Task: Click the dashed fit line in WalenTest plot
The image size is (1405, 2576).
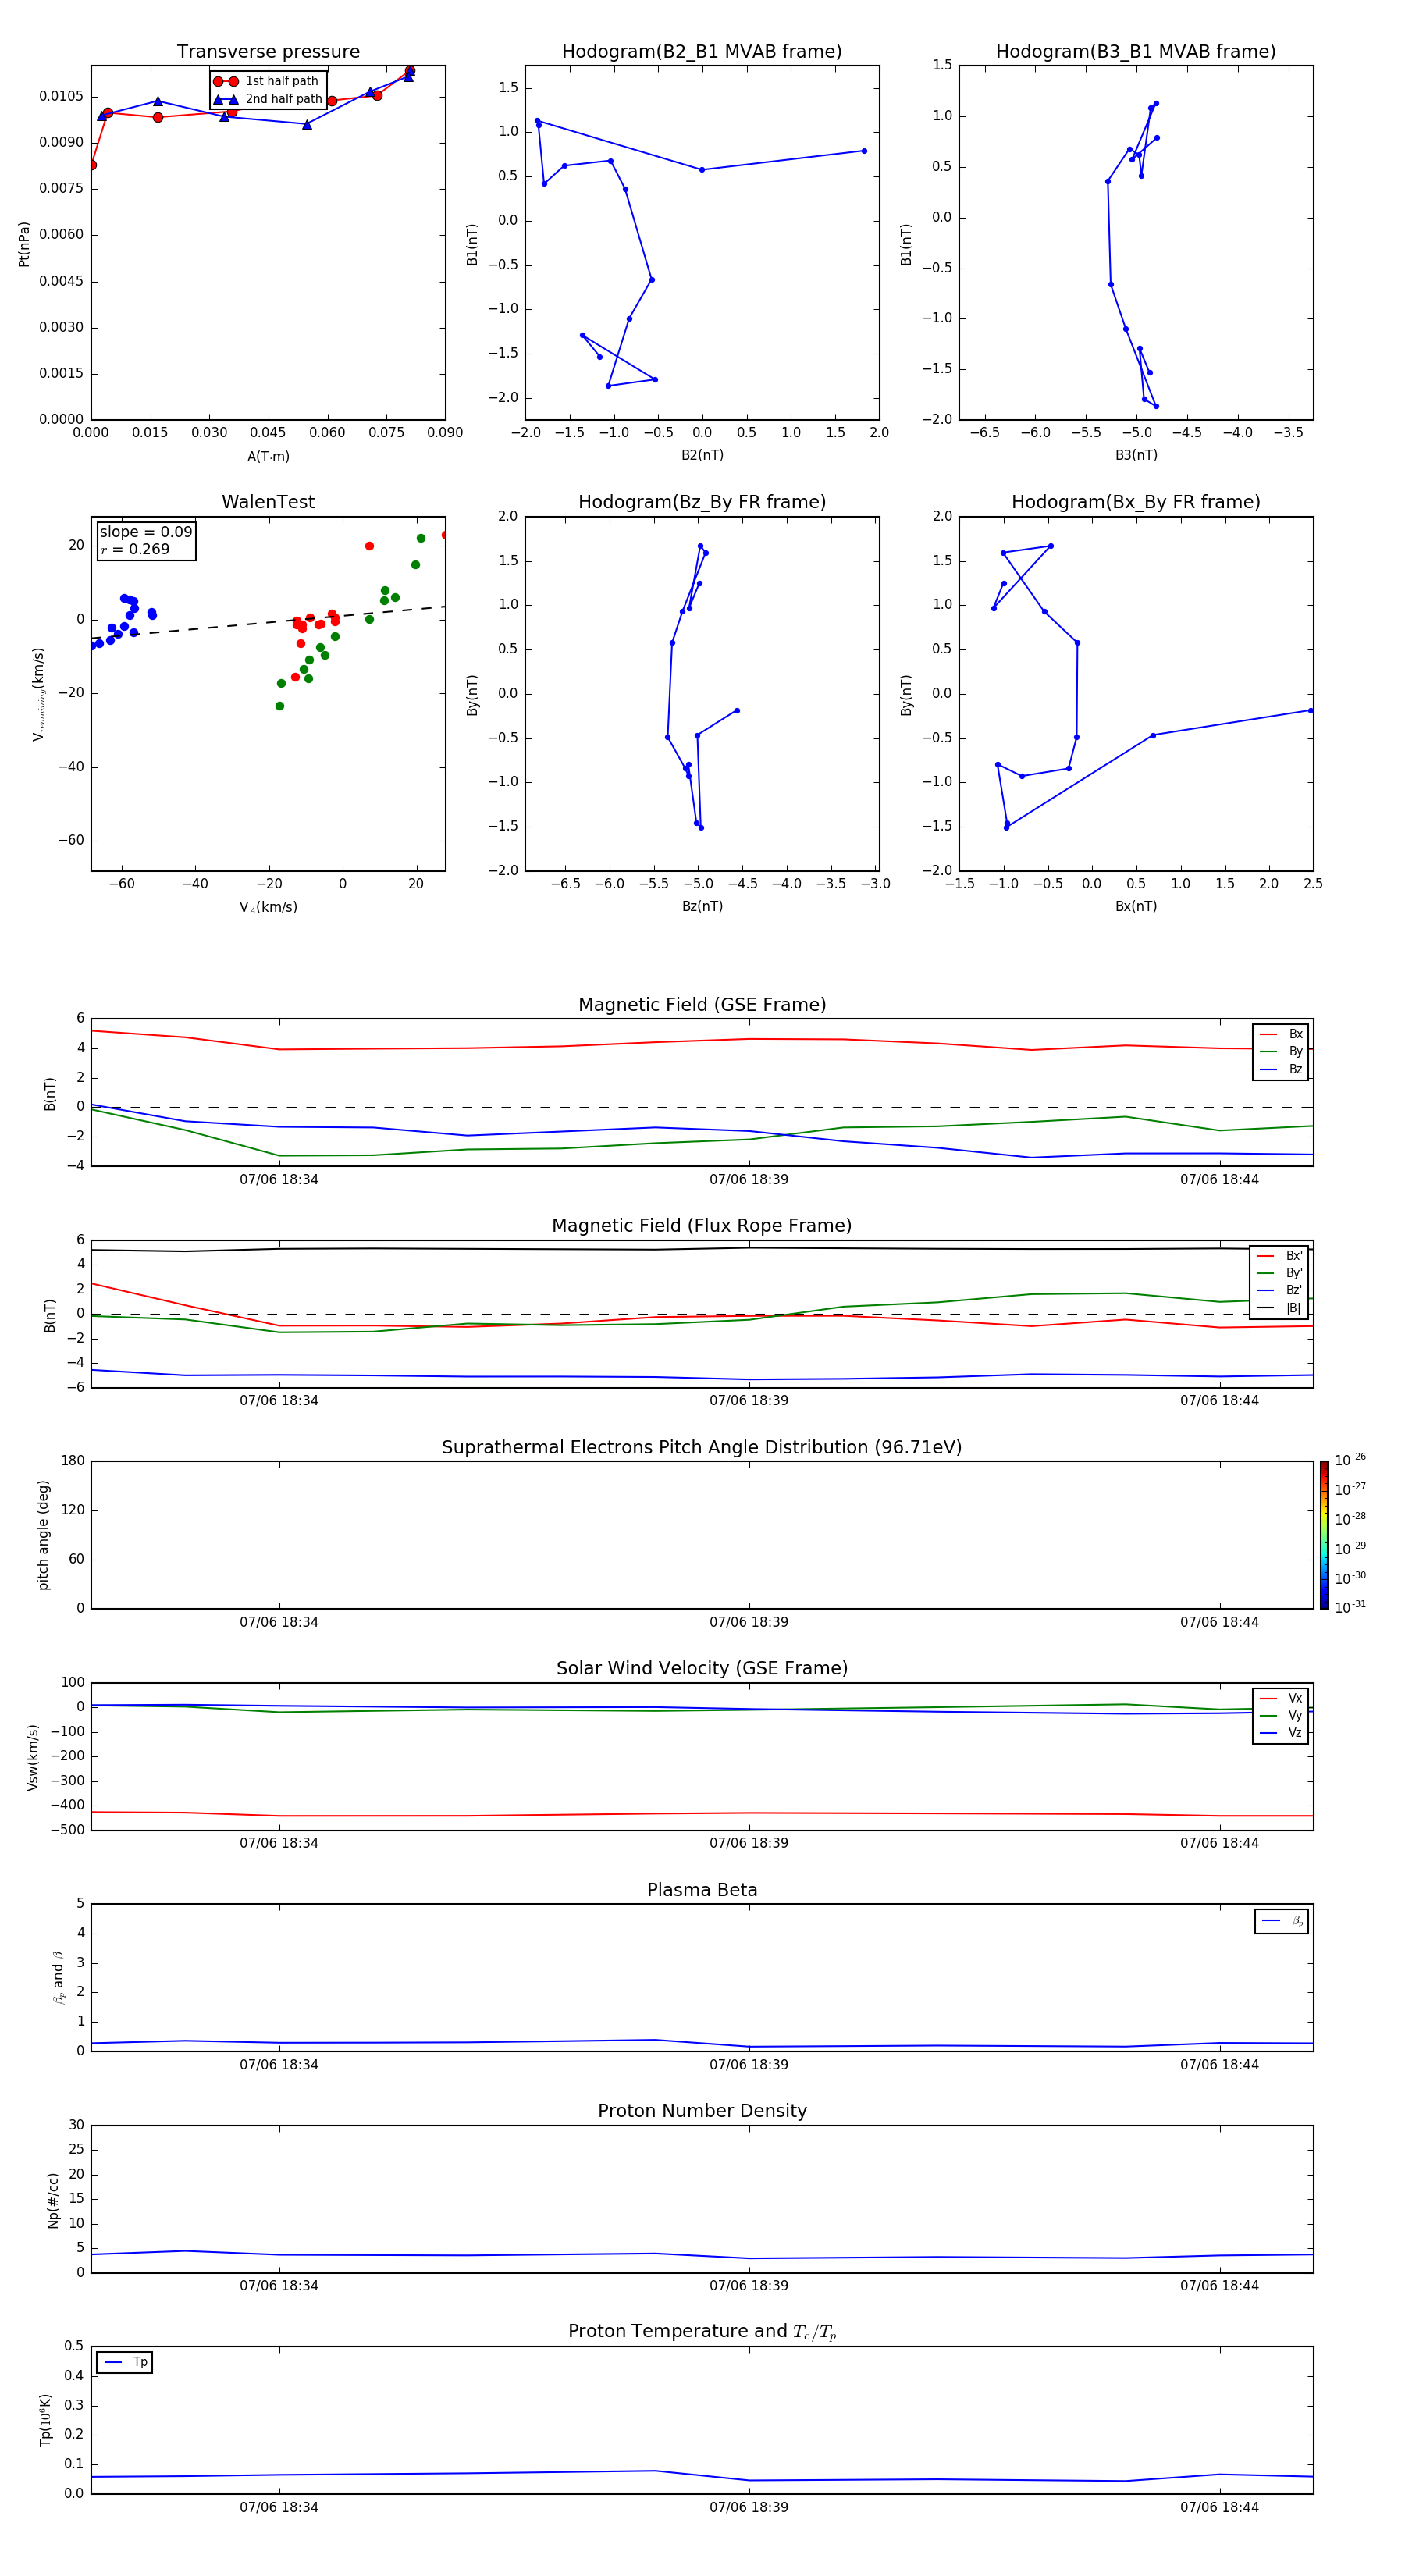Action: tap(268, 623)
